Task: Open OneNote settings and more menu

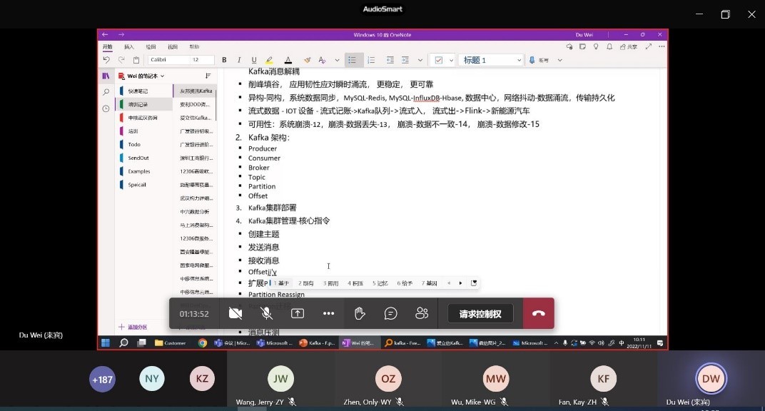Action: point(662,47)
